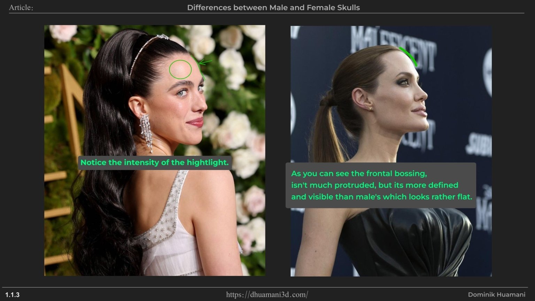Open the dhuamani3d.com link
535x301 pixels.
coord(267,295)
